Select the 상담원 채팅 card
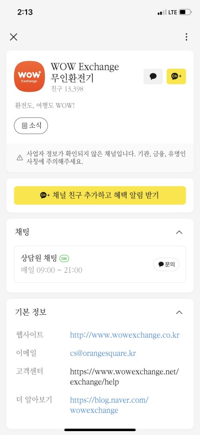 [100, 264]
